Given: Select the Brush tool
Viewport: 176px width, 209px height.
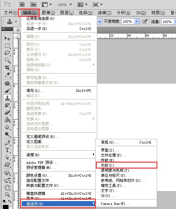Looking at the screenshot, I should pos(7,91).
